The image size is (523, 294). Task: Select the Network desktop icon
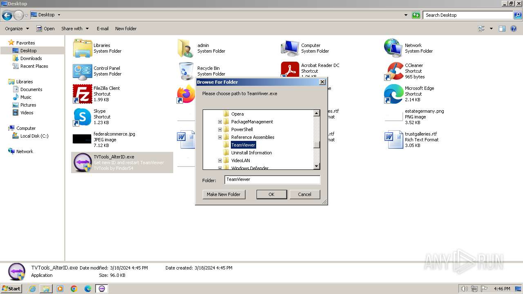(x=394, y=48)
